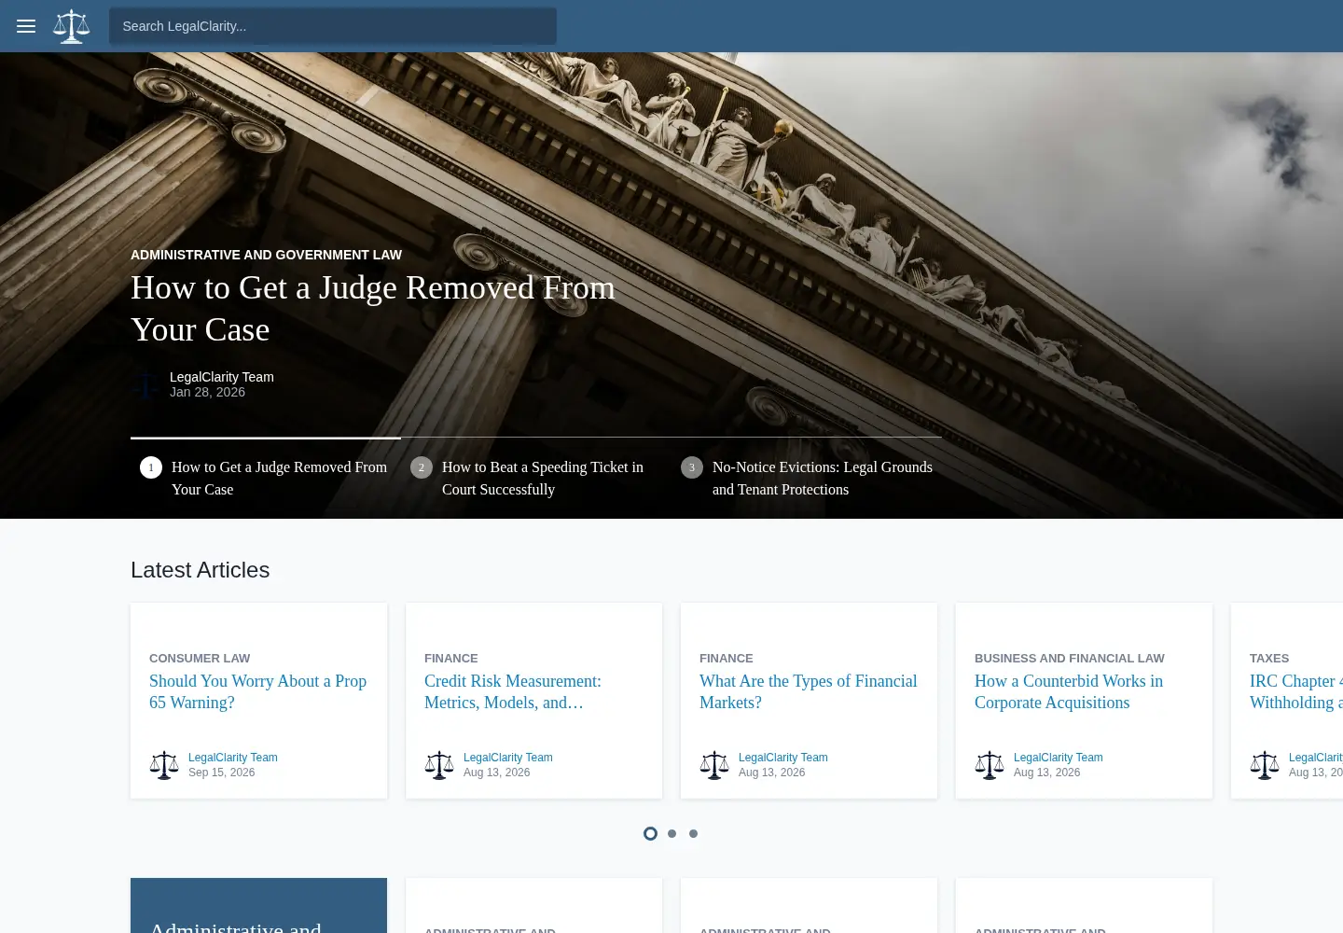The image size is (1343, 933).
Task: Click the number 3 slide indicator circle
Action: tap(692, 467)
